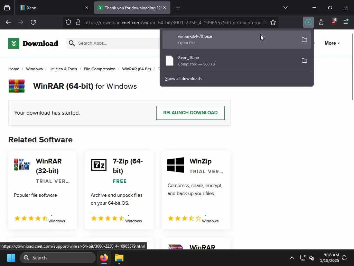Open the WinRAR (32-bit) related software title
Image resolution: width=354 pixels, height=266 pixels.
click(49, 166)
